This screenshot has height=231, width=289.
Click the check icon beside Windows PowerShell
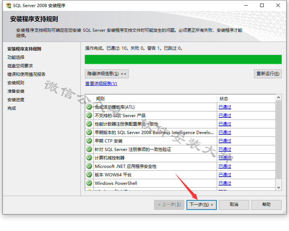click(89, 183)
